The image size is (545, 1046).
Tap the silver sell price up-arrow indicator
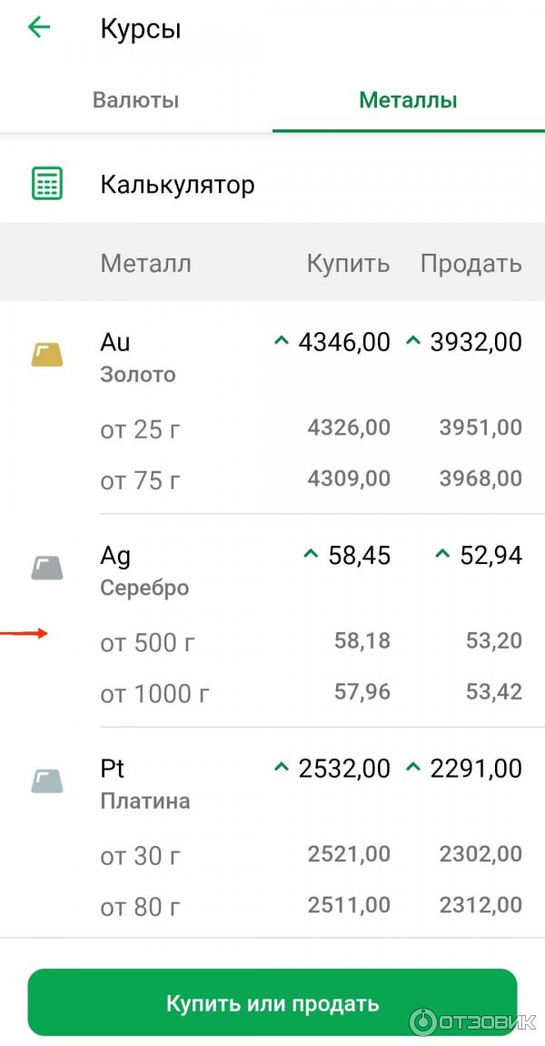[442, 554]
